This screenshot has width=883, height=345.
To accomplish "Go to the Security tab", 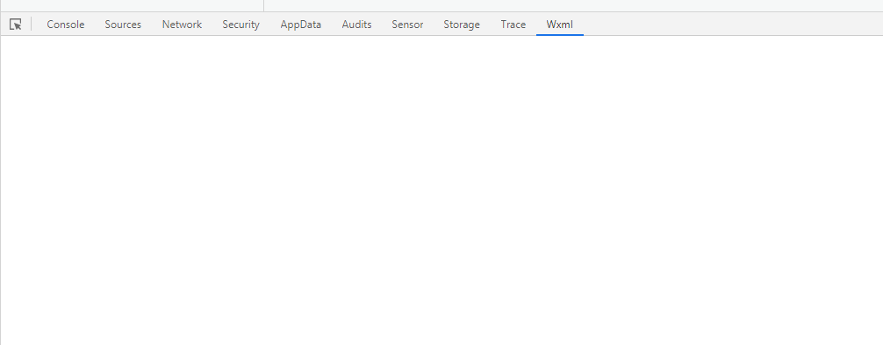I will (241, 25).
